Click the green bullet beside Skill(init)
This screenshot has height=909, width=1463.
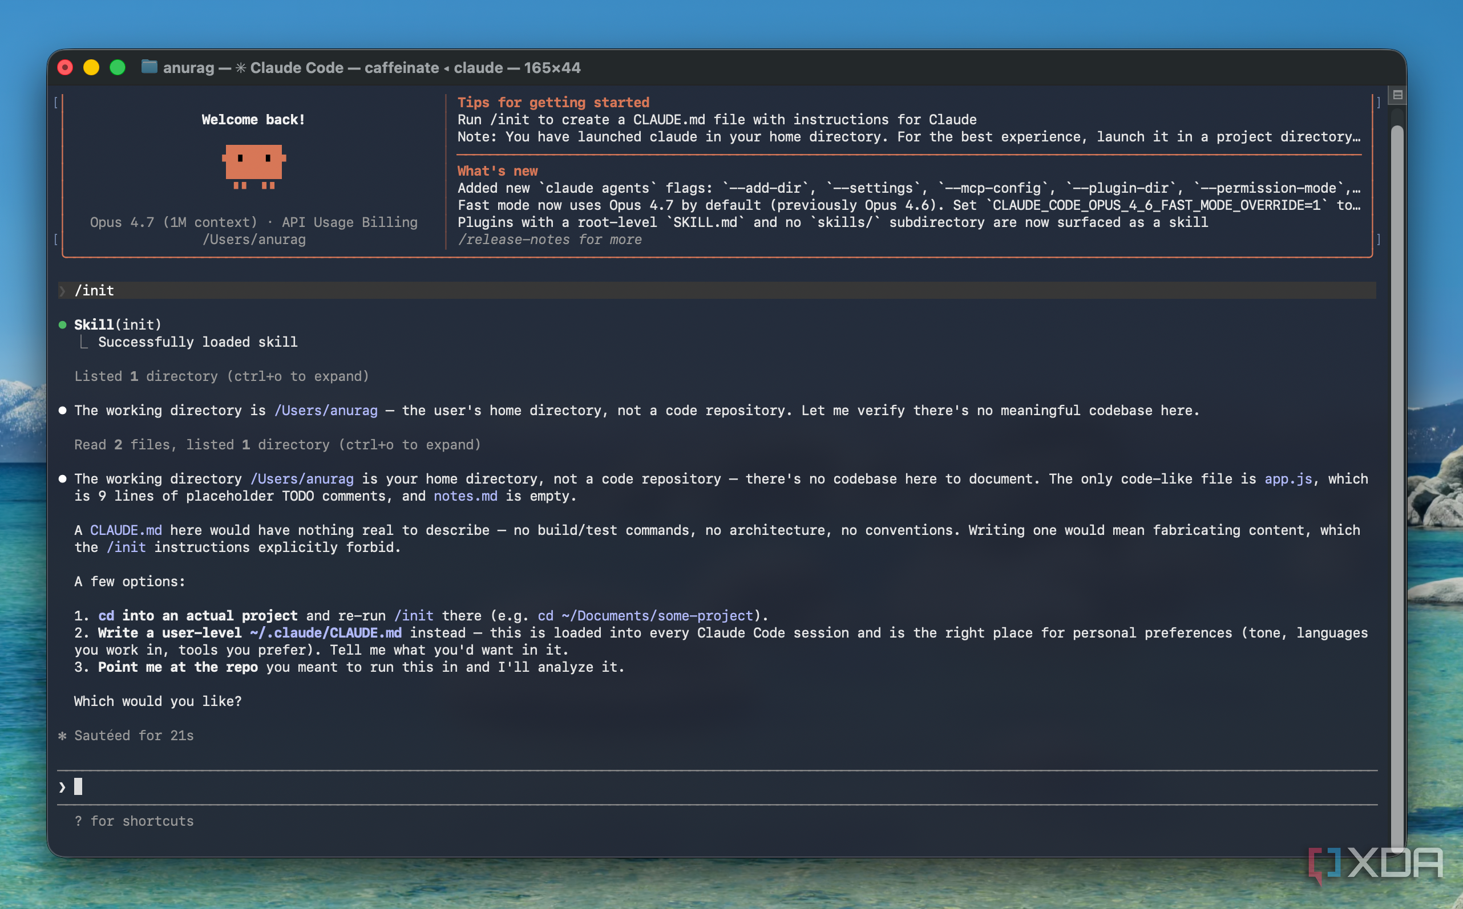coord(63,325)
